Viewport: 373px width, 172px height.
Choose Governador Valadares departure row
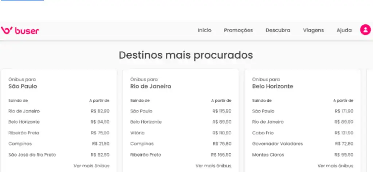coord(277,144)
